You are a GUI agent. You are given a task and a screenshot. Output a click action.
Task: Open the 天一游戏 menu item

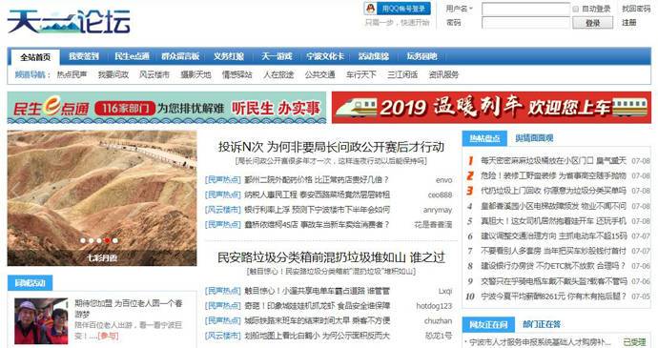(x=277, y=56)
